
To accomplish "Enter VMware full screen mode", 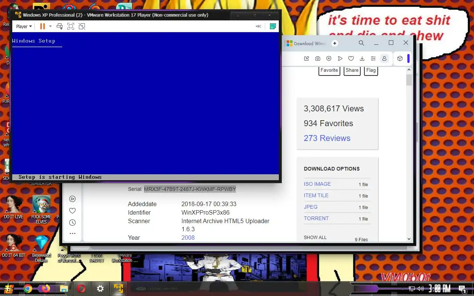I will pyautogui.click(x=71, y=26).
